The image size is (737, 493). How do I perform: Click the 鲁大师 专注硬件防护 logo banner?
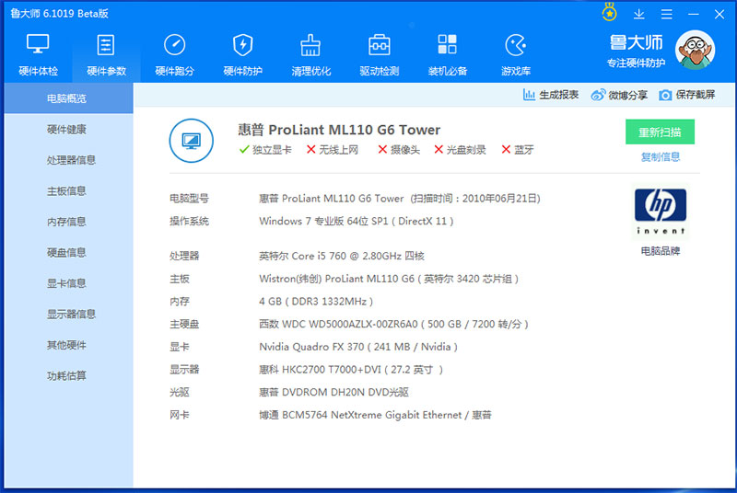636,51
